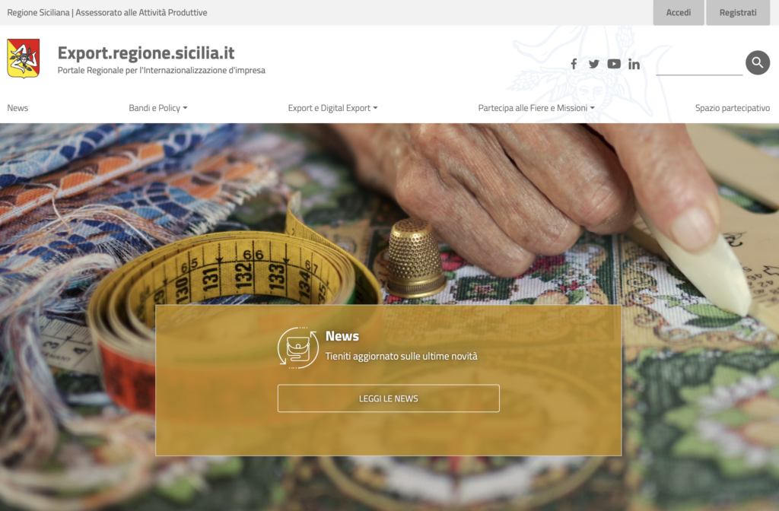Image resolution: width=779 pixels, height=511 pixels.
Task: Open the Facebook social icon
Action: [574, 64]
